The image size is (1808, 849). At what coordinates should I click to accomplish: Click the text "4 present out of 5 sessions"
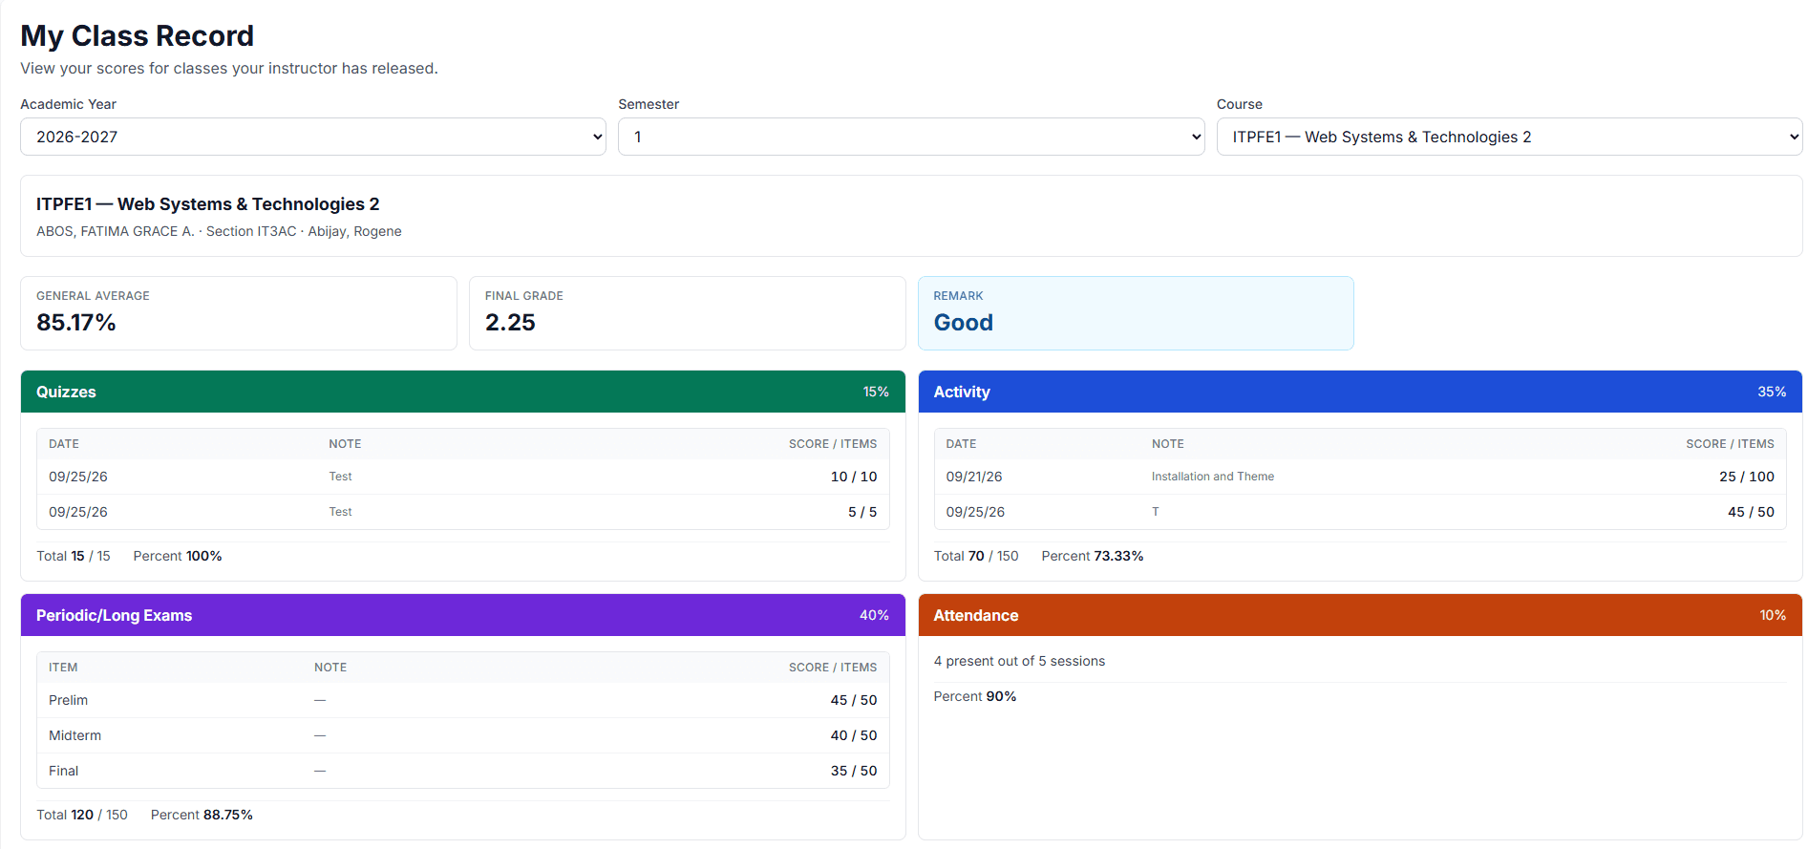[x=1019, y=661]
